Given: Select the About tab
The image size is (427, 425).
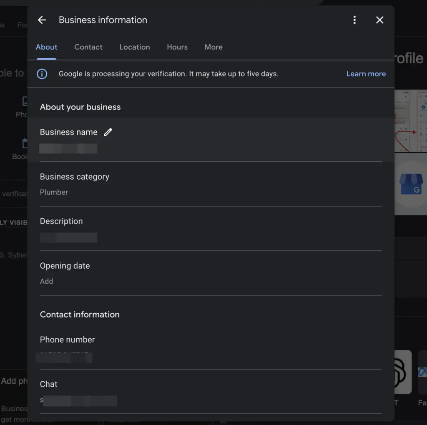Looking at the screenshot, I should point(47,47).
